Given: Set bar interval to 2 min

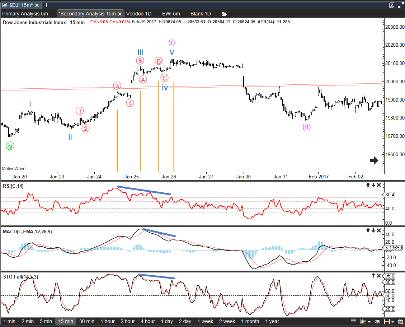Looking at the screenshot, I should [x=28, y=321].
